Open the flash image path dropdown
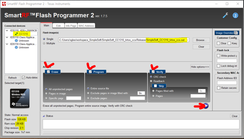The image size is (244, 139). pos(188,40)
